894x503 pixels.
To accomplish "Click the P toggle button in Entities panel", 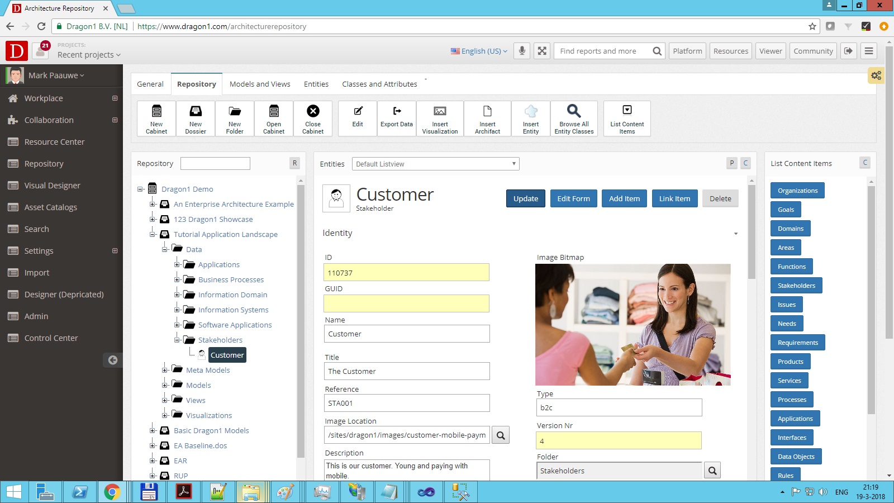I will click(732, 163).
